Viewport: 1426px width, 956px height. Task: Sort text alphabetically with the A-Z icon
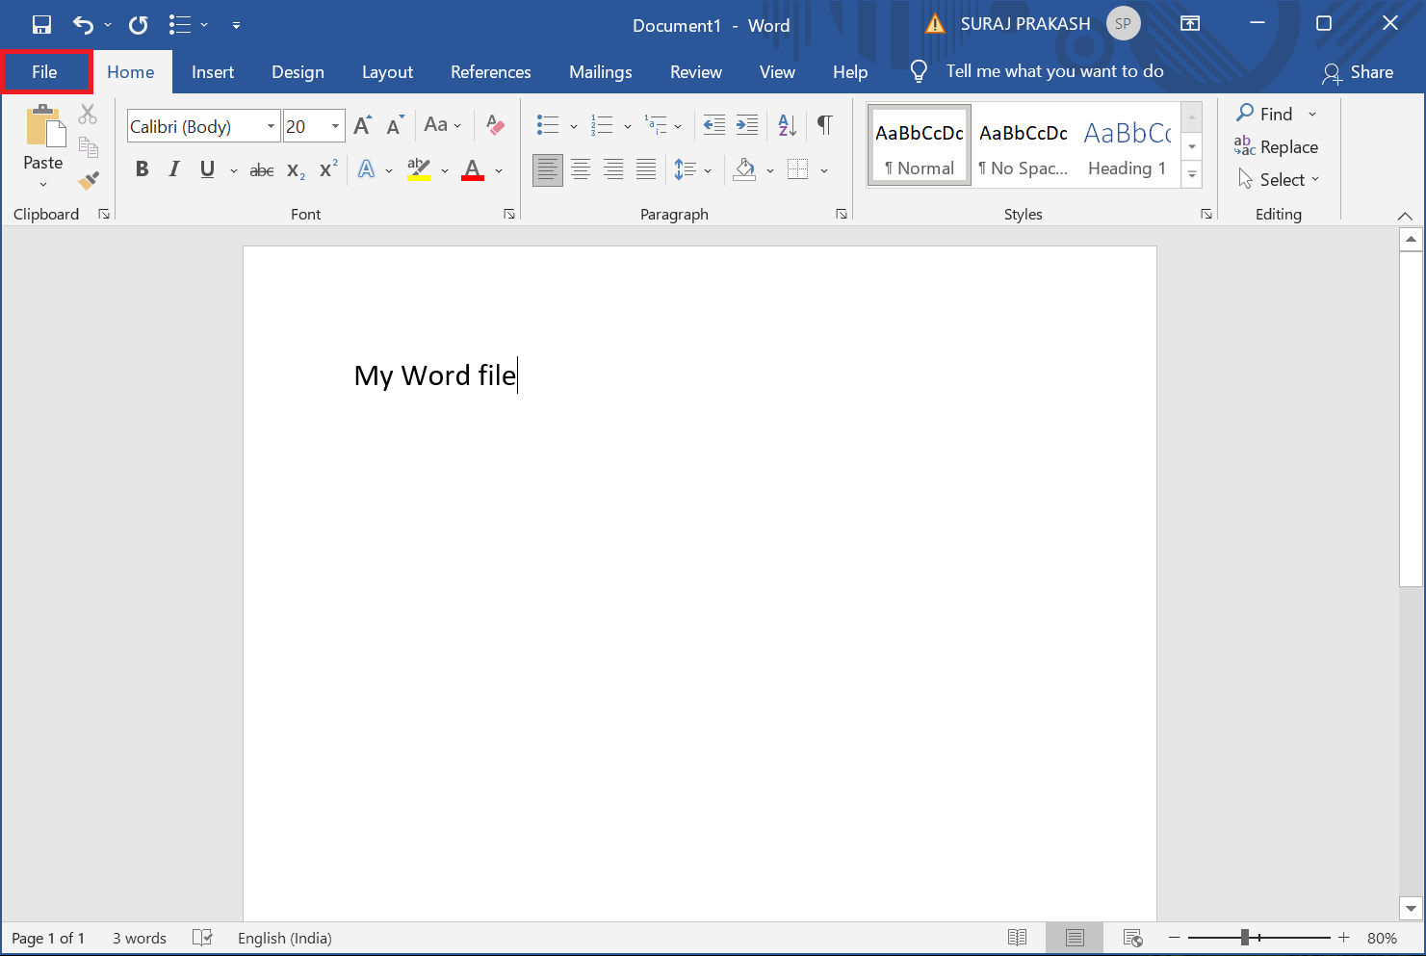pos(788,124)
